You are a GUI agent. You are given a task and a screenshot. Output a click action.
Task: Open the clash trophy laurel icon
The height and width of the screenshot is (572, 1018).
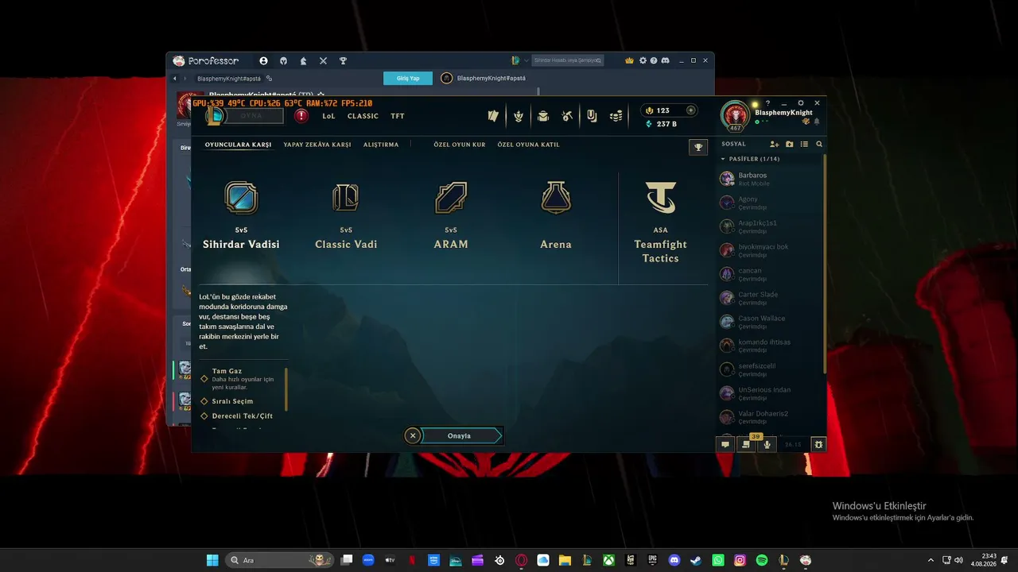click(519, 116)
